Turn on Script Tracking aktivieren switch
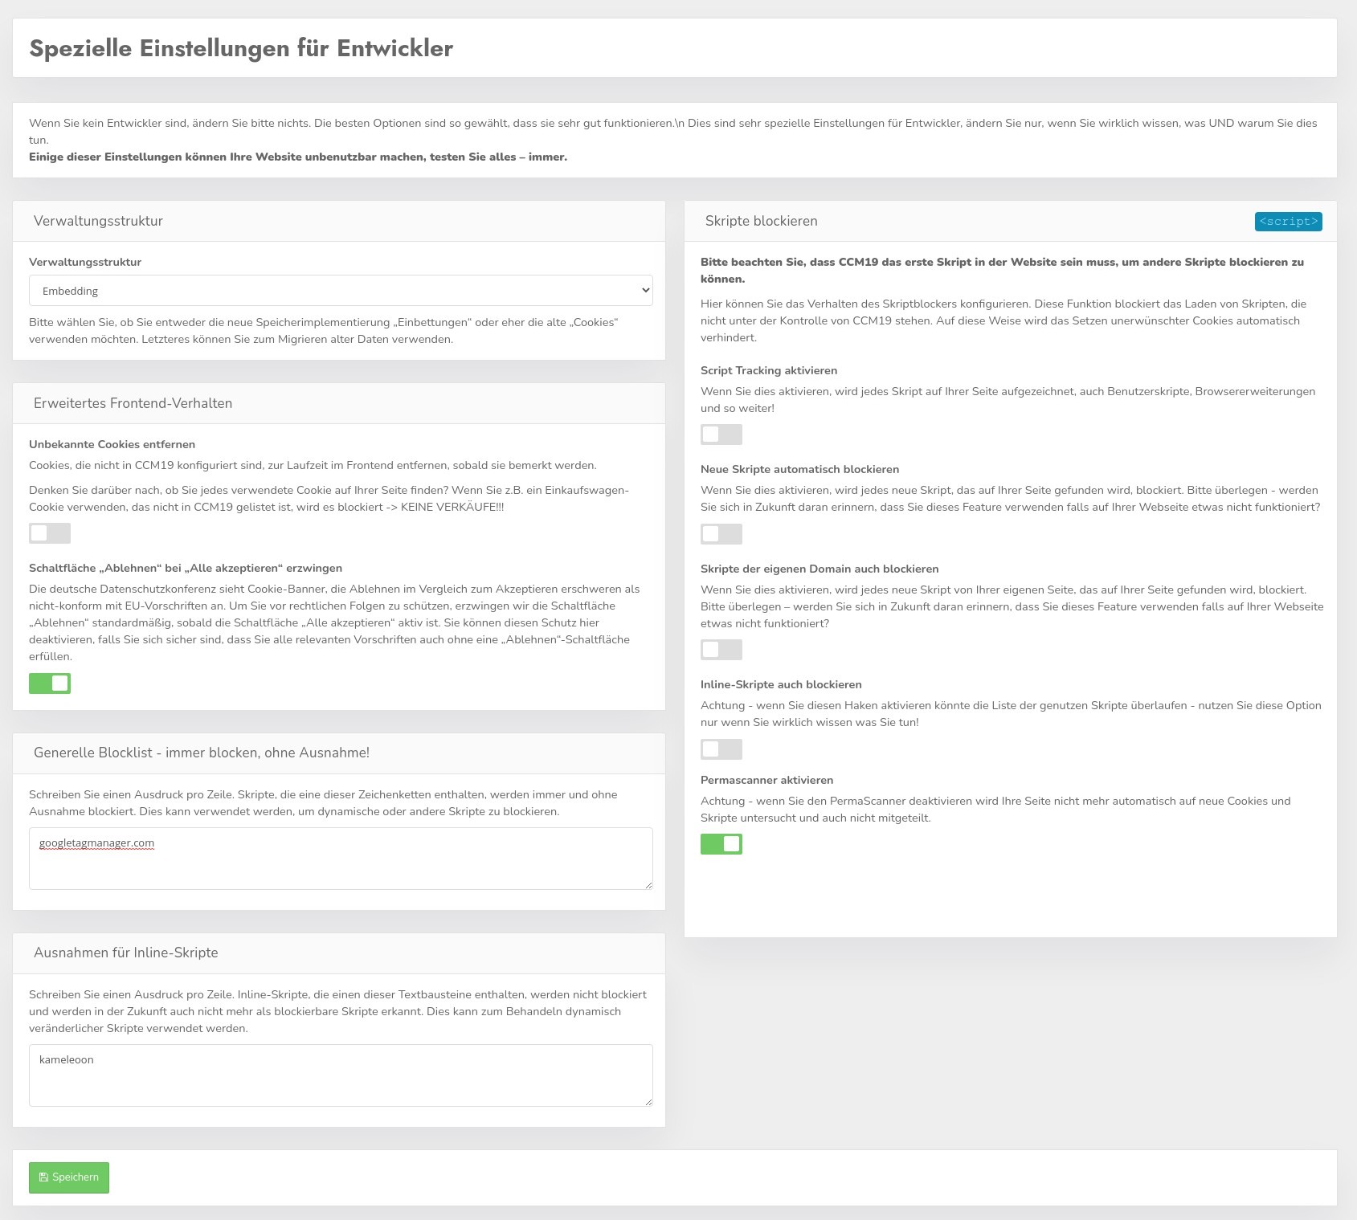Screen dimensions: 1357x1220 [x=721, y=435]
